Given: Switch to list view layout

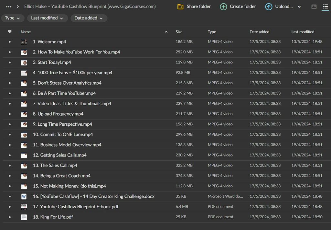Looking at the screenshot, I should coord(325,7).
